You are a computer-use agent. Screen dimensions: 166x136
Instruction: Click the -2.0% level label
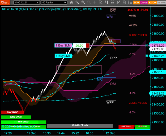pos(132,112)
